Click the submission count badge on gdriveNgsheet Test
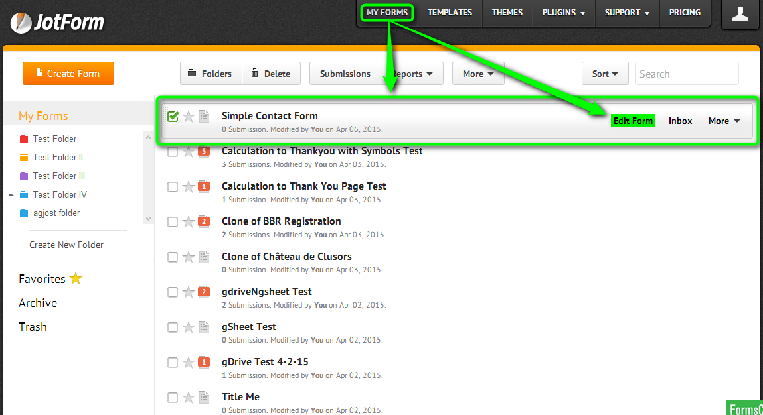The height and width of the screenshot is (415, 763). point(205,292)
